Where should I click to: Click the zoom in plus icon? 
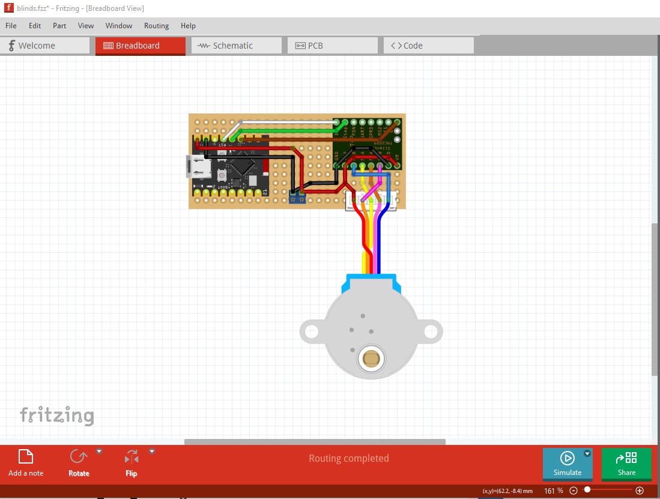(640, 491)
